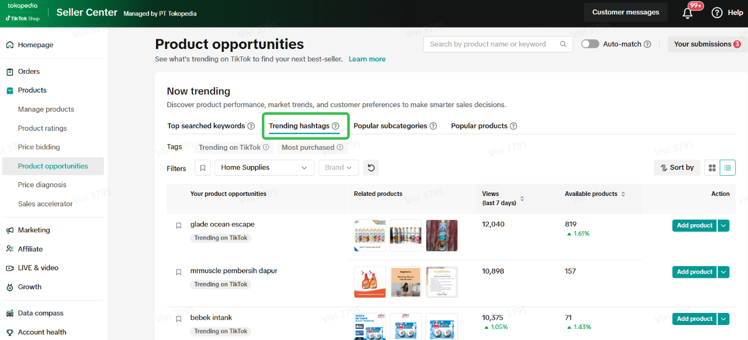The image size is (748, 340).
Task: Expand Add product arrow for mrmuscle row
Action: tap(724, 272)
